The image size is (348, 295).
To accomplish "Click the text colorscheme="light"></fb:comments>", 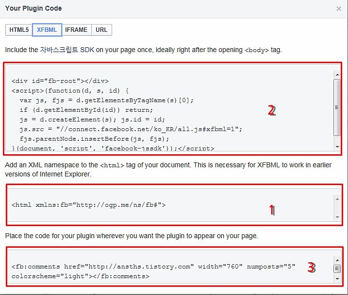I will coord(80,276).
